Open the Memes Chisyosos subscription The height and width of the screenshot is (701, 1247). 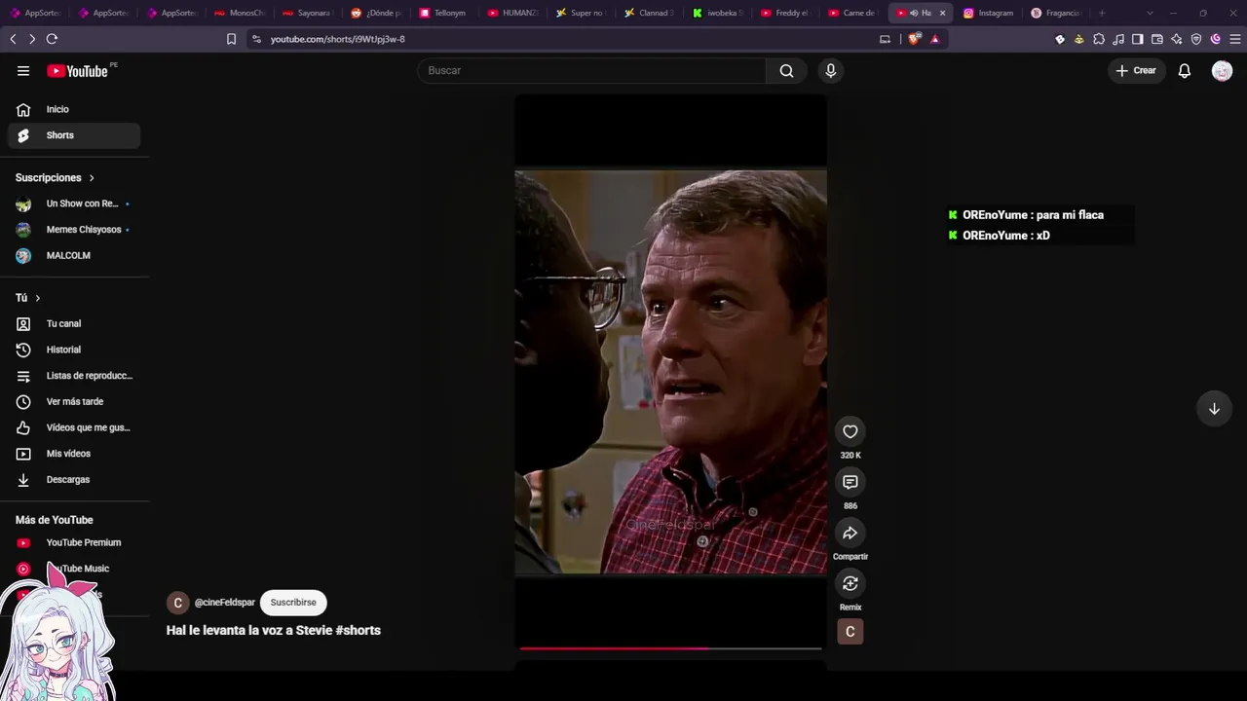(x=74, y=230)
